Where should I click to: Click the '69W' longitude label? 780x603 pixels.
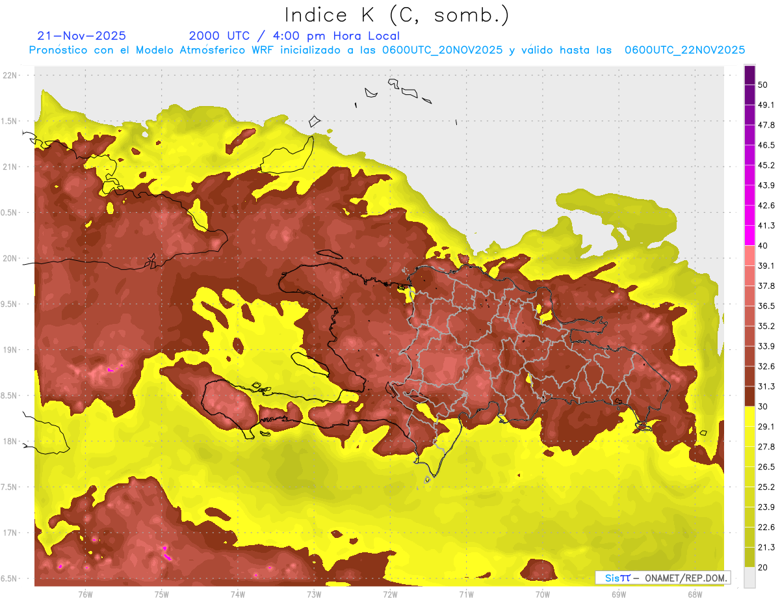coord(619,595)
